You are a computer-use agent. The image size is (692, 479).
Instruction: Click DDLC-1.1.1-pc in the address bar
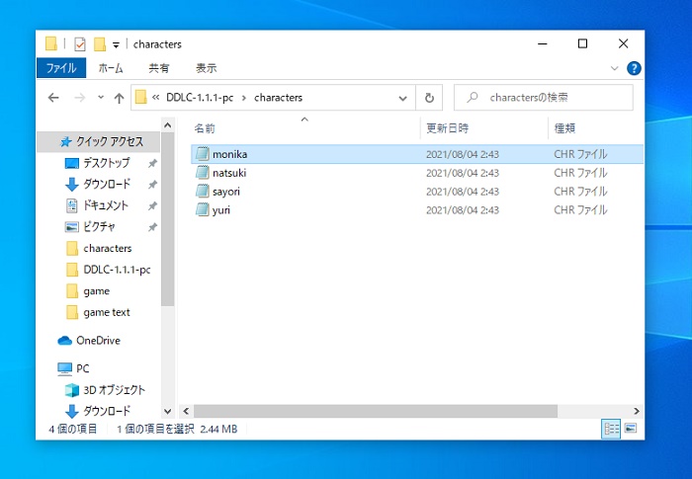pos(200,98)
